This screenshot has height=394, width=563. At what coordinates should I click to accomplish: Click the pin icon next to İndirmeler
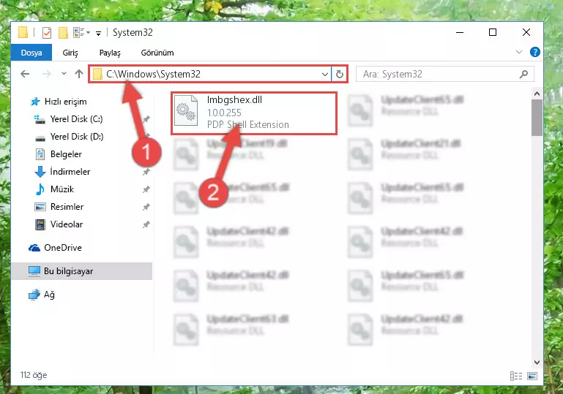[x=146, y=172]
